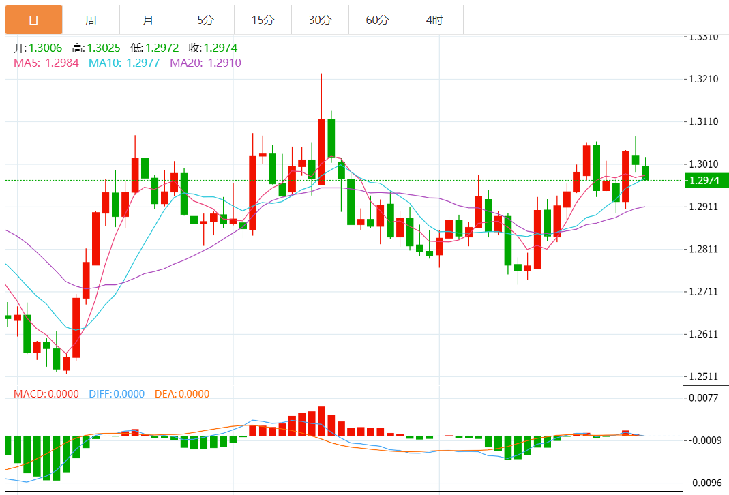Click the MACD:0.0000 indicator label

click(x=46, y=394)
